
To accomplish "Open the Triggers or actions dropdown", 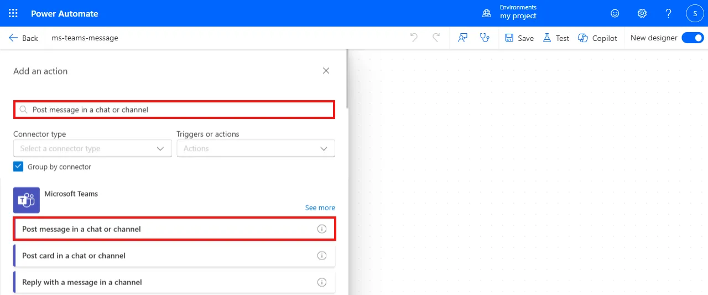I will tap(256, 148).
